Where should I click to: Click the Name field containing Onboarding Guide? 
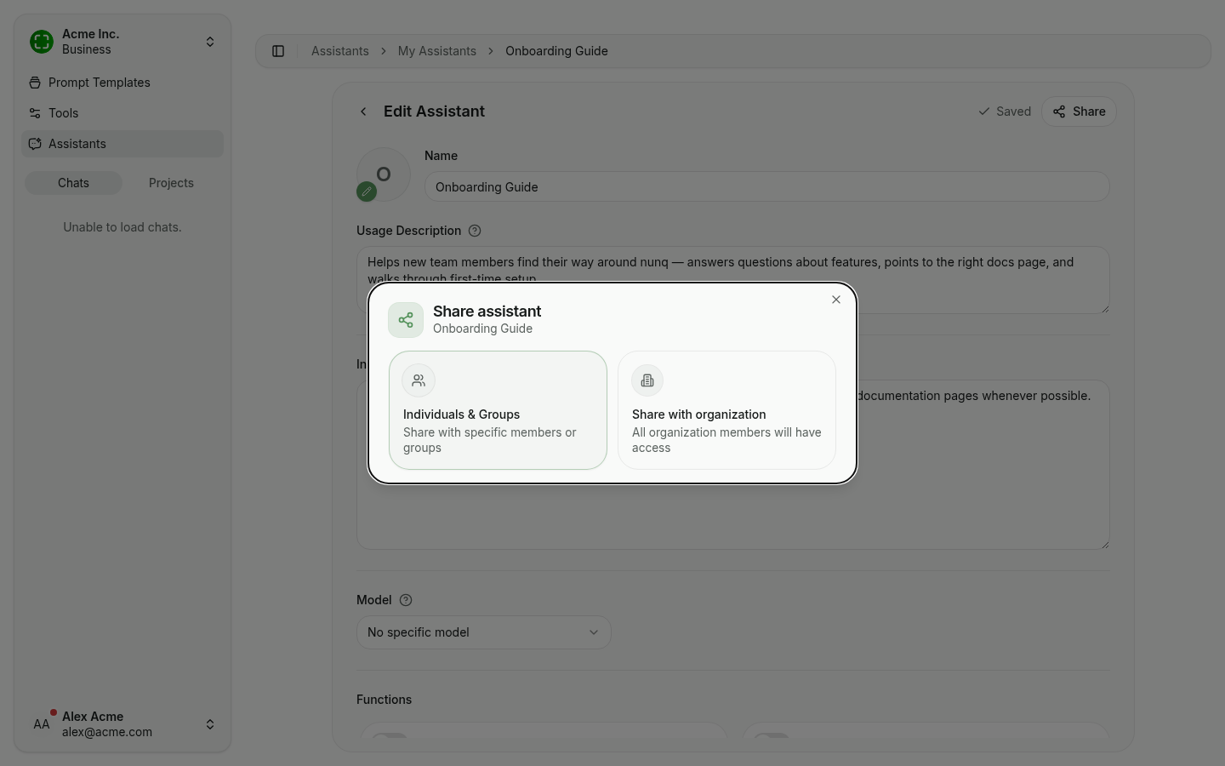[x=766, y=187]
